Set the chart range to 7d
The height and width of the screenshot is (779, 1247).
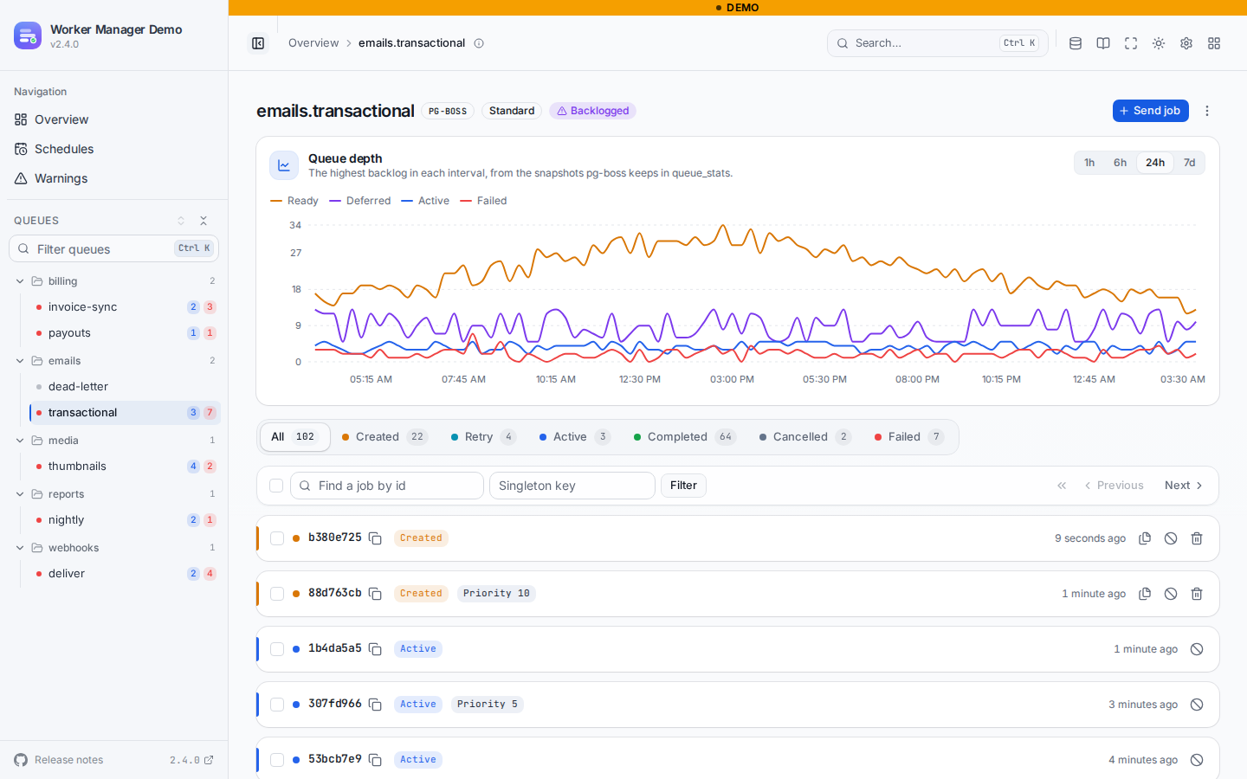pos(1190,163)
